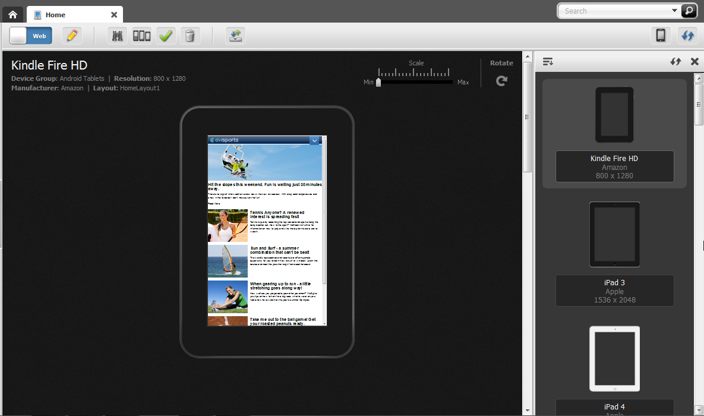Viewport: 704px width, 416px height.
Task: Click the magnifier search button
Action: coord(689,10)
